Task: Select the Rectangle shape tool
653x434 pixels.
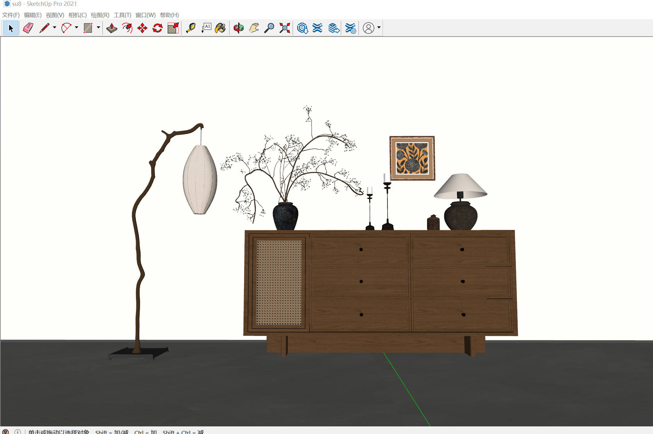Action: tap(88, 28)
